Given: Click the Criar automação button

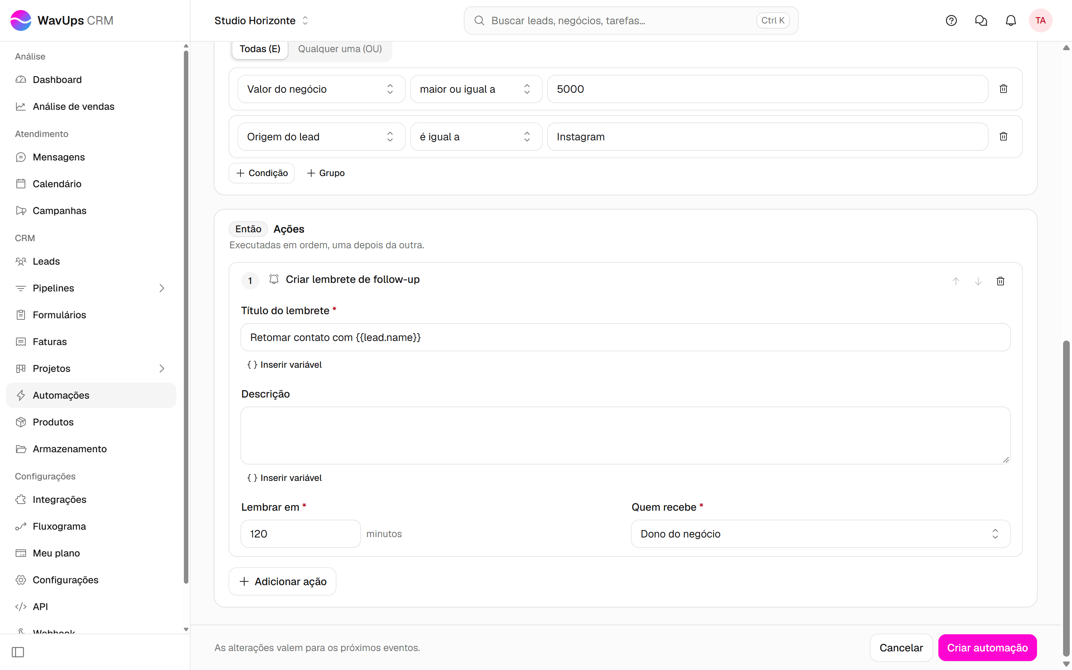Looking at the screenshot, I should [988, 647].
